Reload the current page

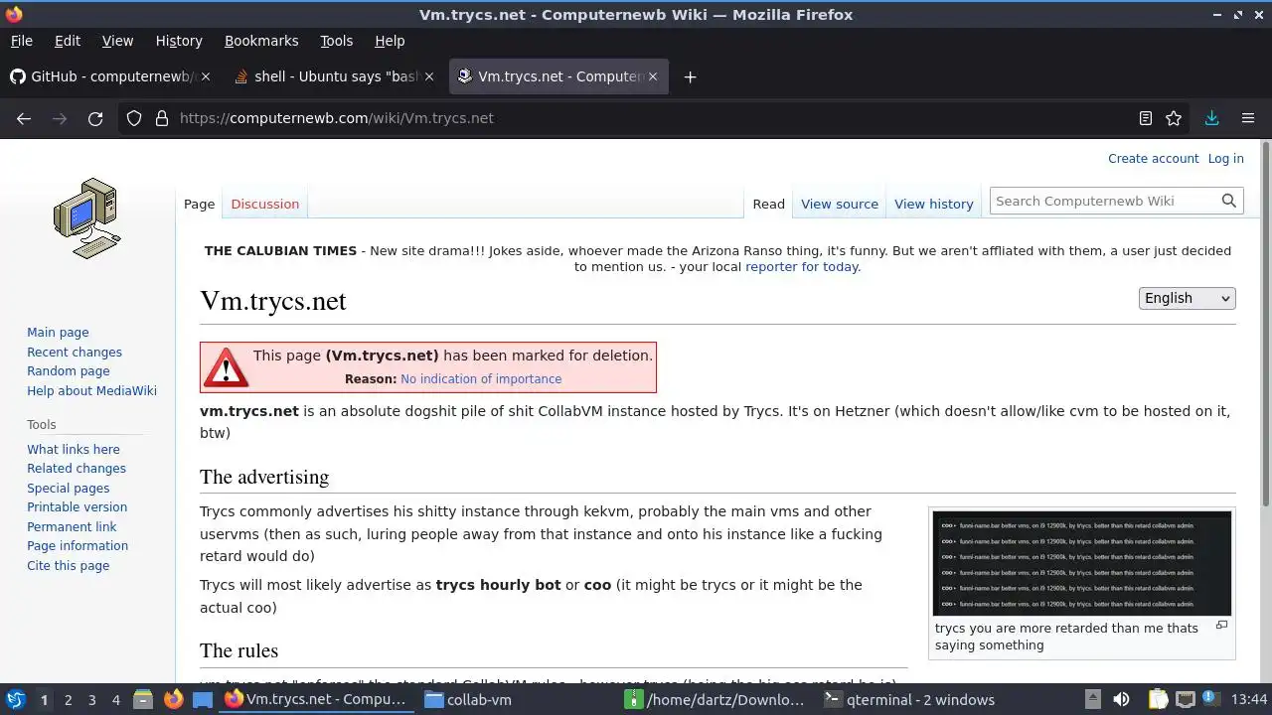(95, 118)
